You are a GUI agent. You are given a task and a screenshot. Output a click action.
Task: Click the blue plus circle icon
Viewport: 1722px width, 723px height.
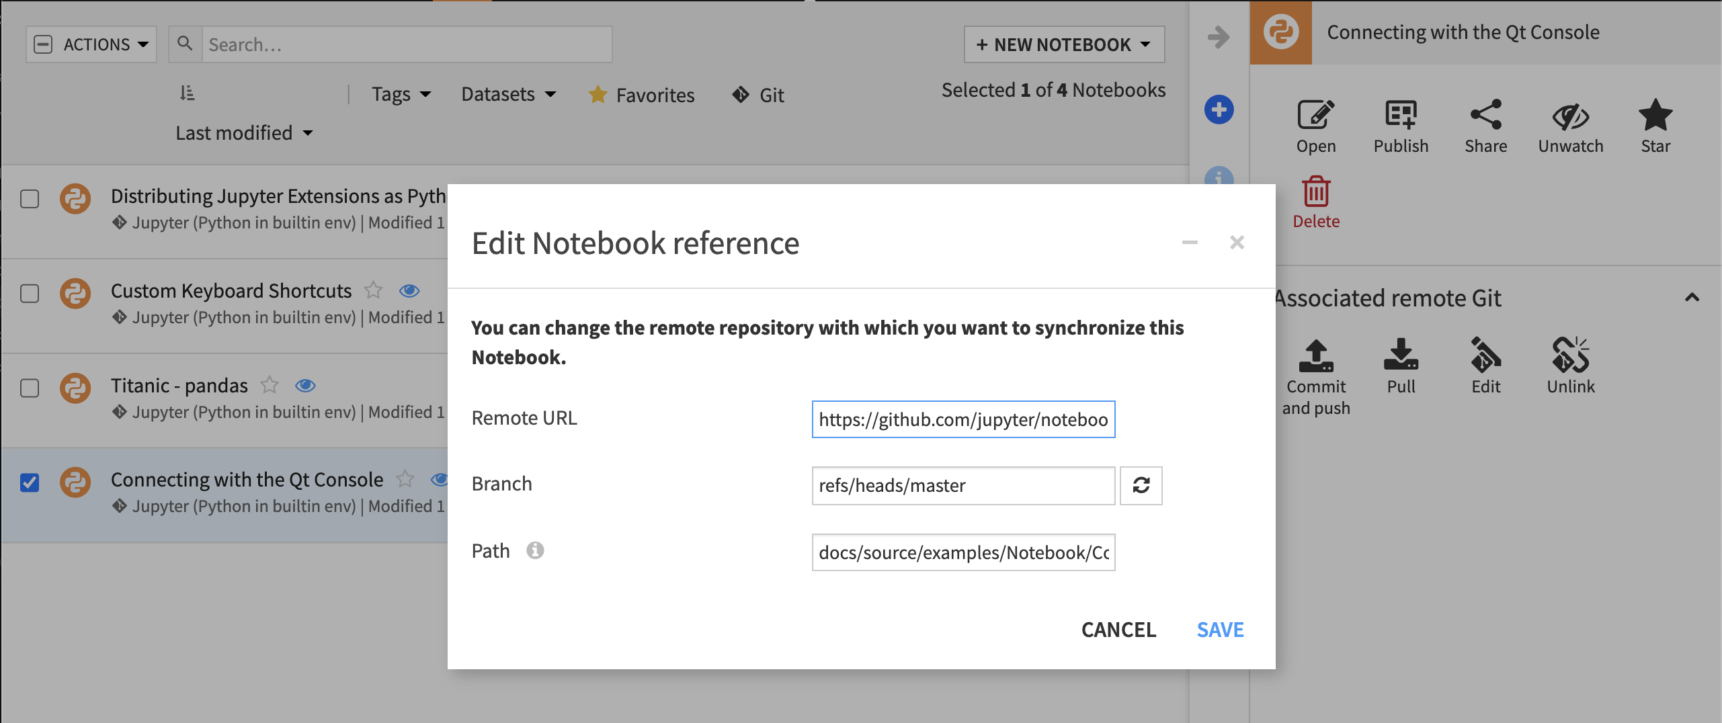click(x=1219, y=110)
